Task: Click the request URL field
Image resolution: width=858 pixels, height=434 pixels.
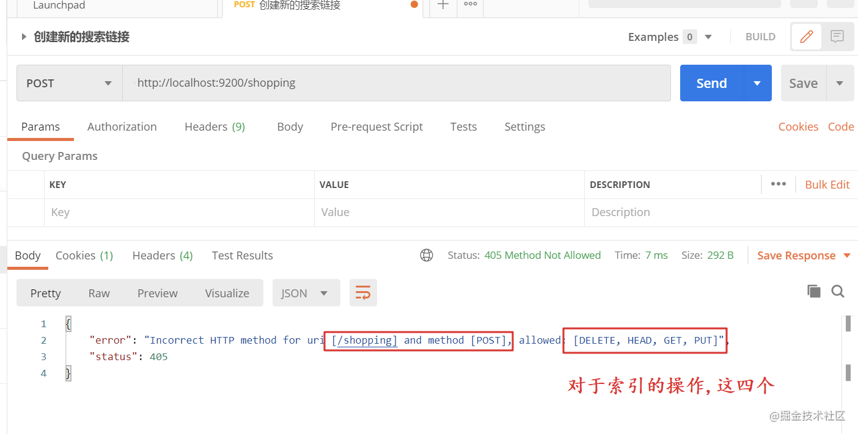Action: point(397,83)
